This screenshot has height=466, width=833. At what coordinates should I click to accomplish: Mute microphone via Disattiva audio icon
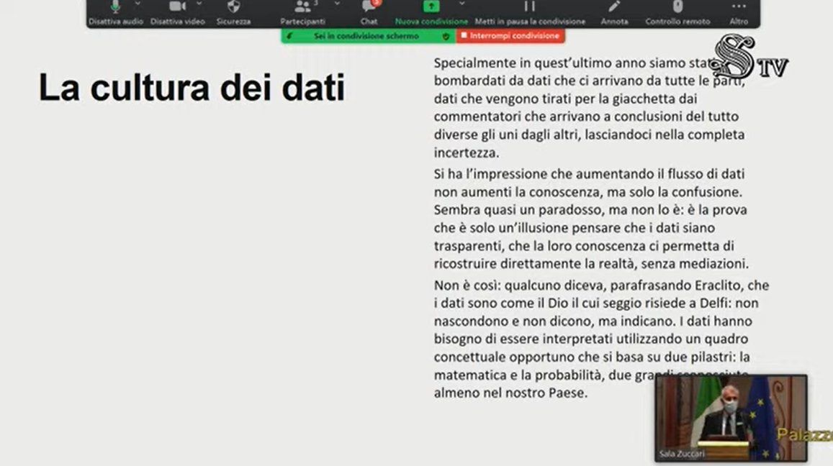[x=115, y=13]
